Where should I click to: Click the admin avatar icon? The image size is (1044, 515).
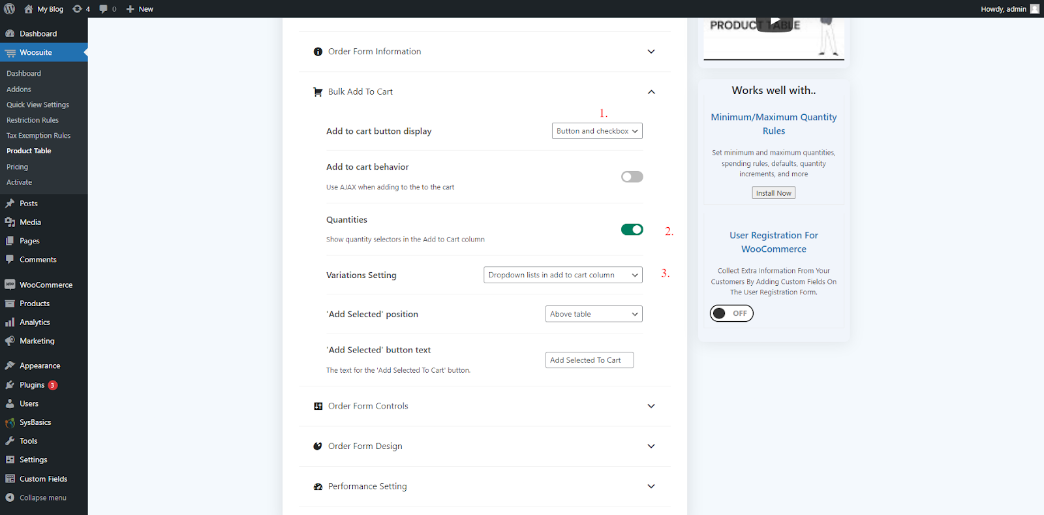[x=1034, y=9]
